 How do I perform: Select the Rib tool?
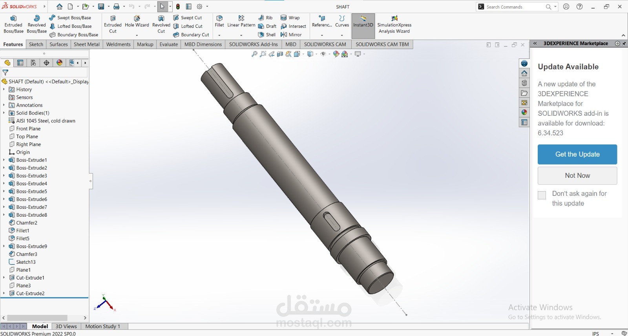click(x=265, y=18)
